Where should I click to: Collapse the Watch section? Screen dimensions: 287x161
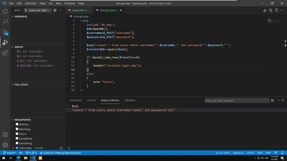click(13, 47)
